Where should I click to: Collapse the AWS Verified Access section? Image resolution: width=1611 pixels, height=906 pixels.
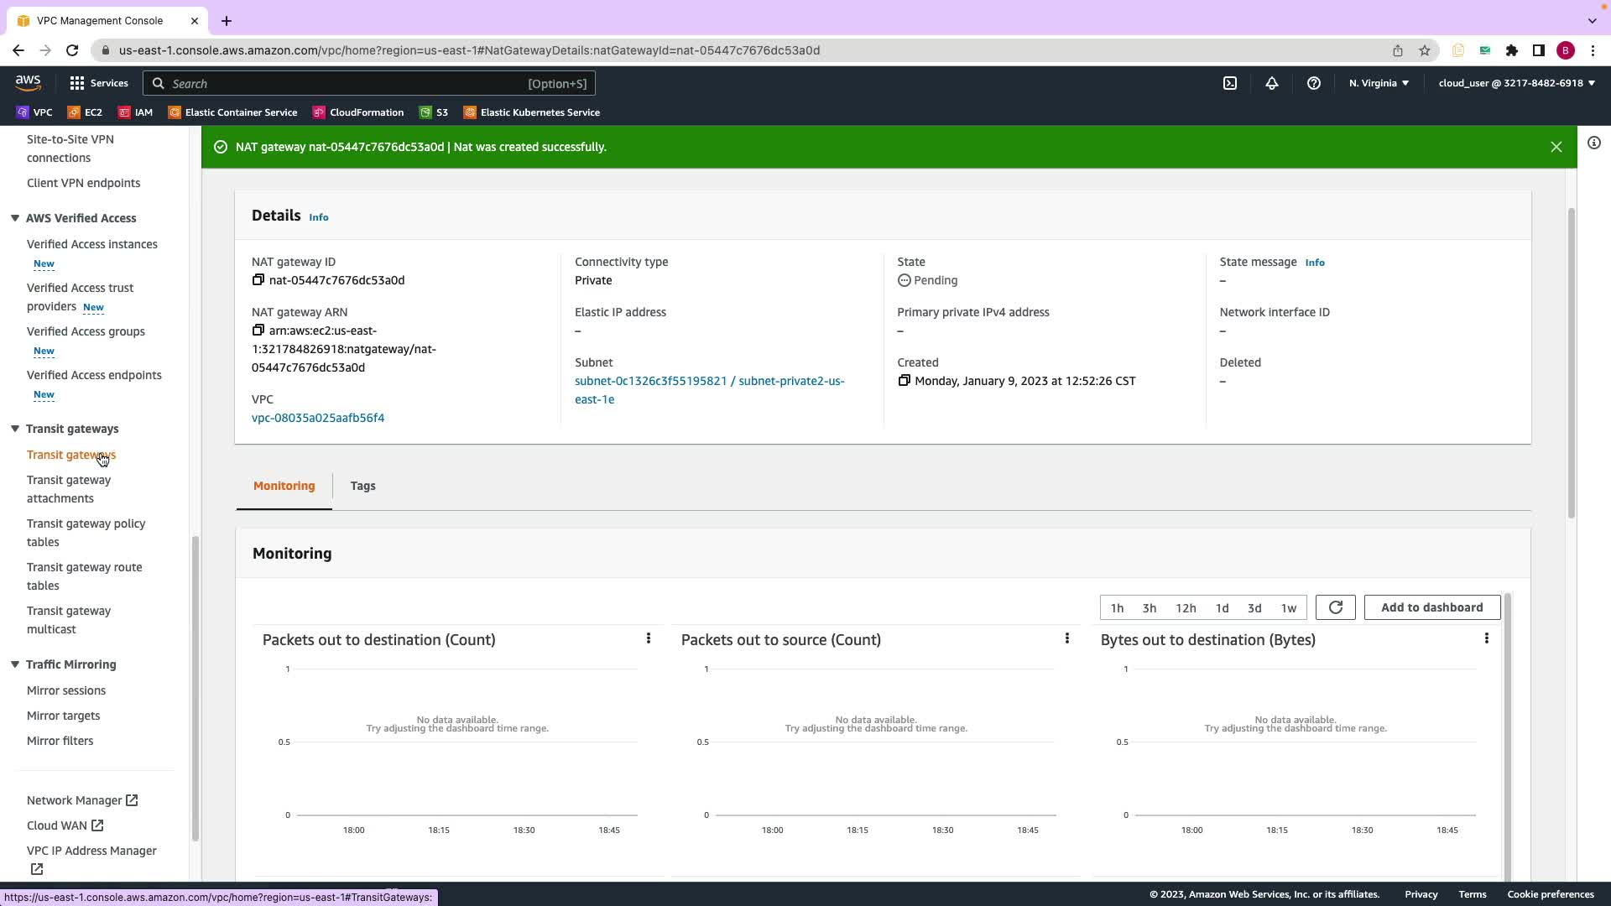coord(15,218)
